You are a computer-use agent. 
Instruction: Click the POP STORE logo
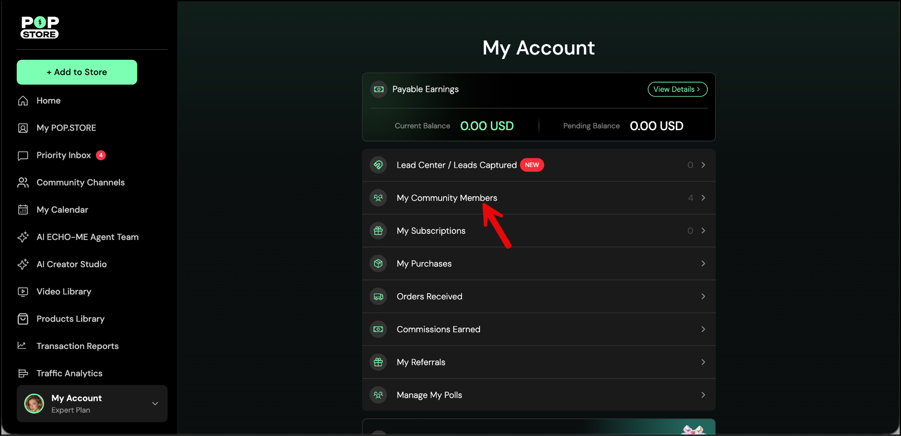[40, 28]
